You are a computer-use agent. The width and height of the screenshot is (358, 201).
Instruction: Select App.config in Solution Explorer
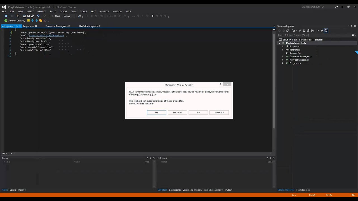click(295, 53)
